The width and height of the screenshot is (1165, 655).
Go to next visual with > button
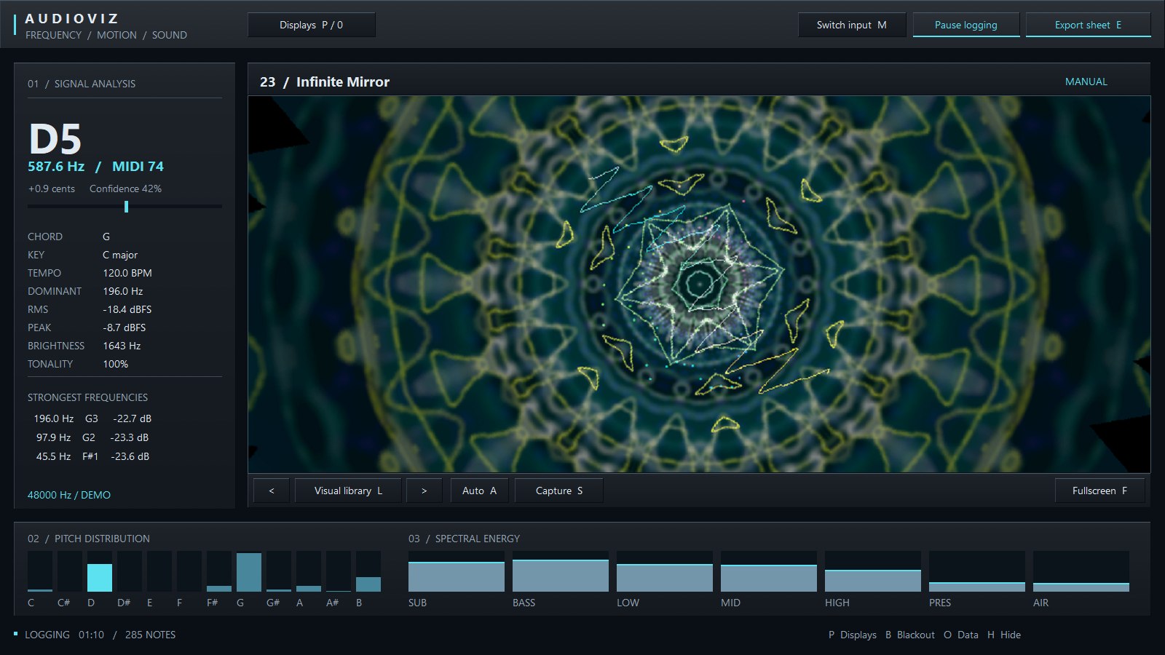(424, 491)
